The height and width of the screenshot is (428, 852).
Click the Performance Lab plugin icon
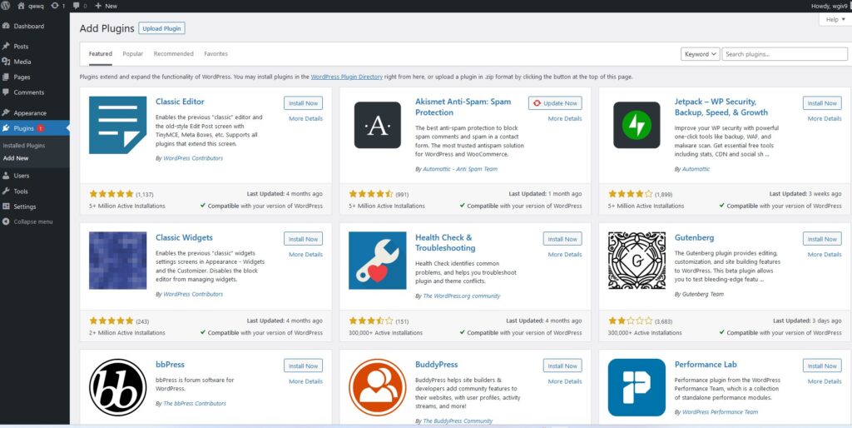click(637, 387)
